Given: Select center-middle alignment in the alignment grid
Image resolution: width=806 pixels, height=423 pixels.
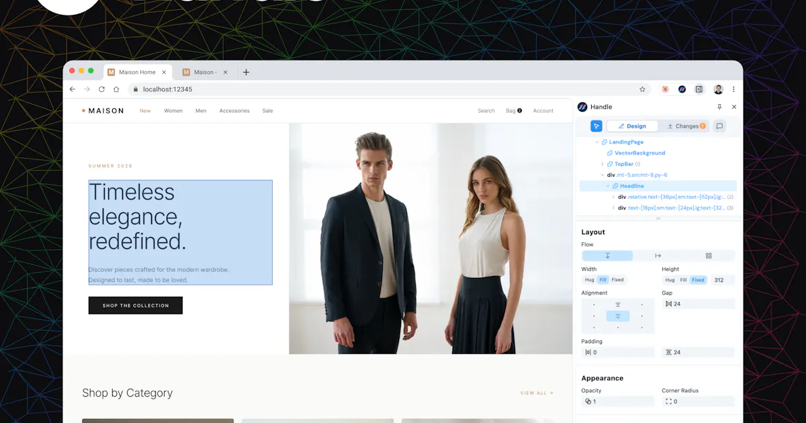Looking at the screenshot, I should coord(618,316).
